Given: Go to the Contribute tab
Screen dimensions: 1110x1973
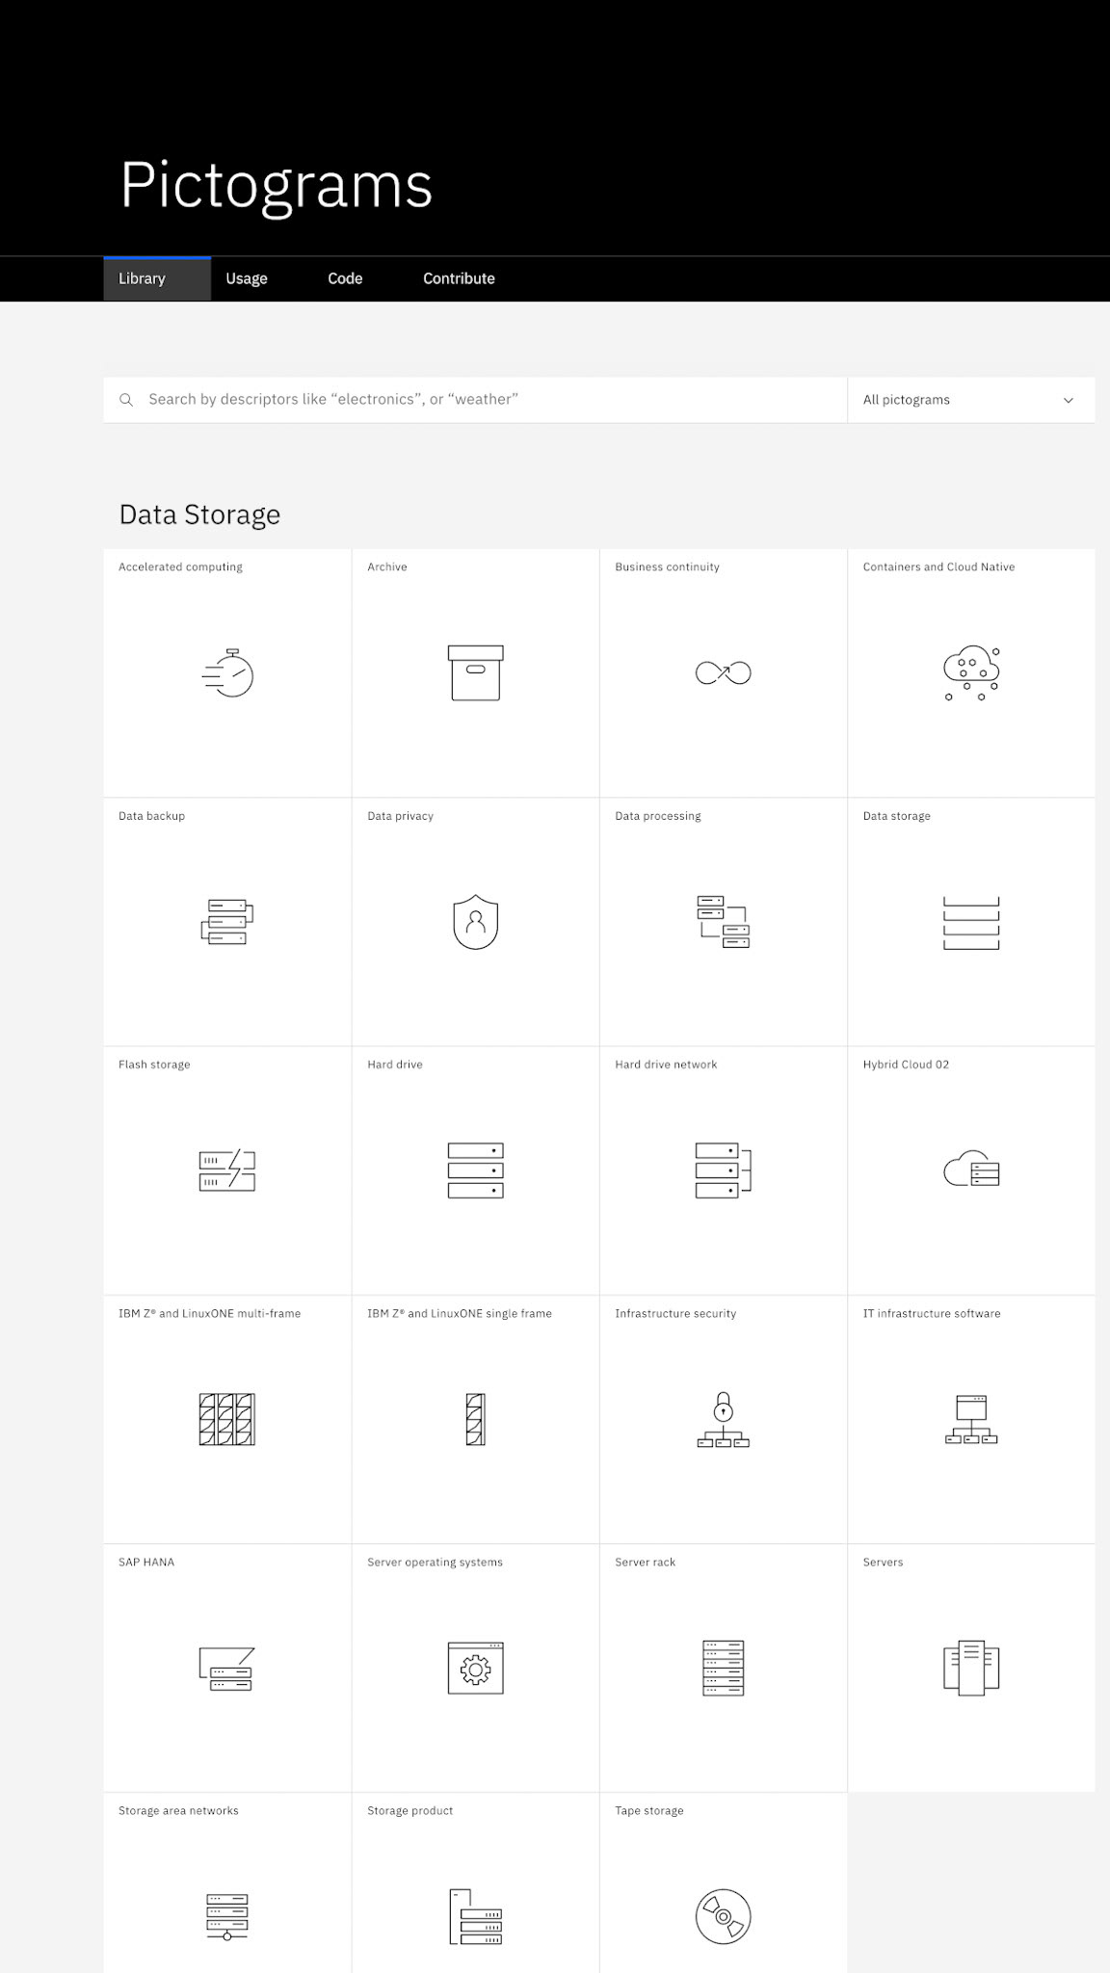Looking at the screenshot, I should 459,278.
